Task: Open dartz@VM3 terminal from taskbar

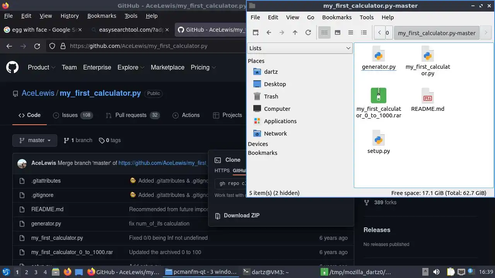Action: (266, 272)
